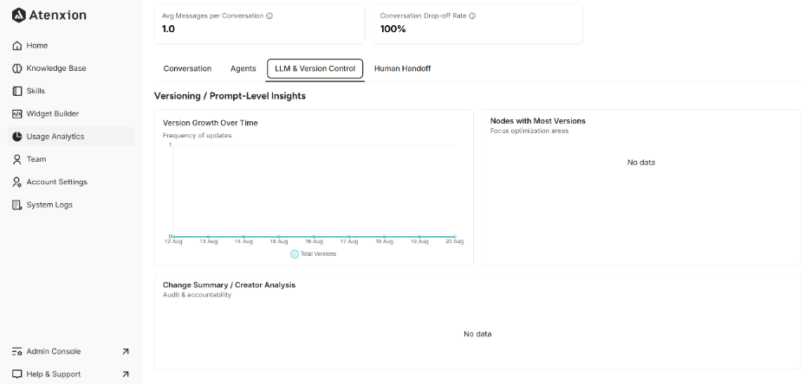Open the Admin Console link
This screenshot has width=811, height=384.
pyautogui.click(x=73, y=351)
